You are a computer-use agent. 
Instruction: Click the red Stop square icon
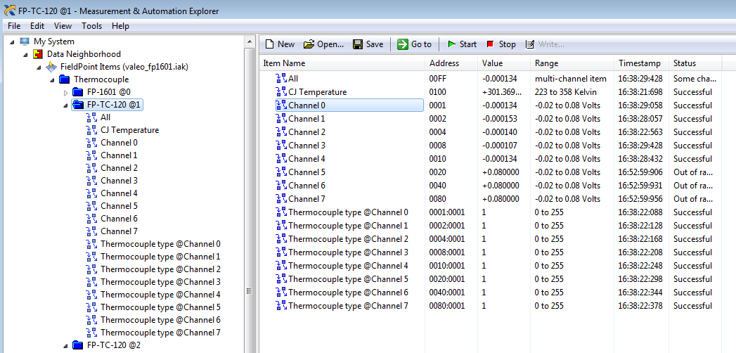coord(491,44)
